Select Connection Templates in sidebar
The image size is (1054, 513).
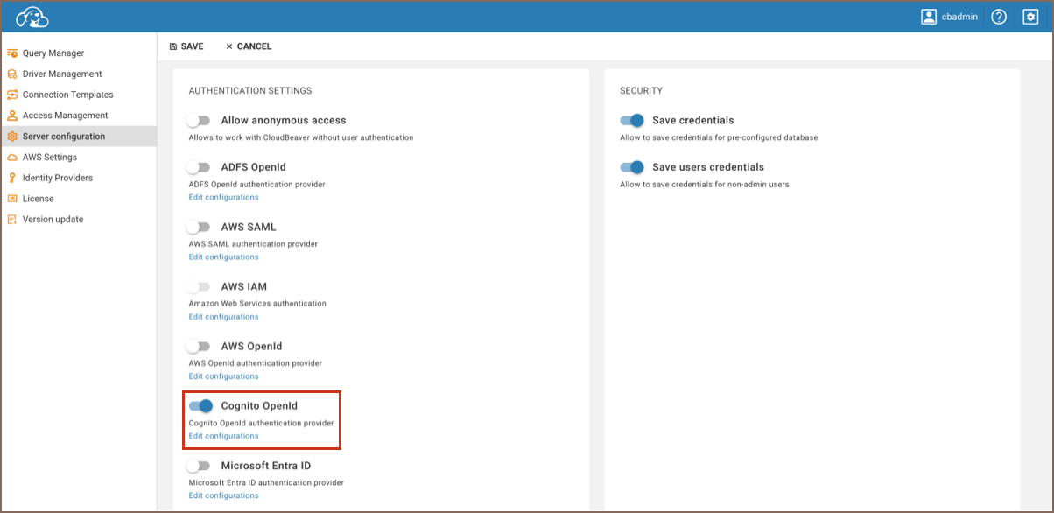(67, 95)
